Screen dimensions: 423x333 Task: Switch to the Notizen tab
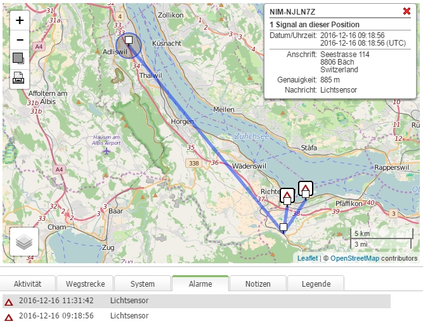(258, 284)
